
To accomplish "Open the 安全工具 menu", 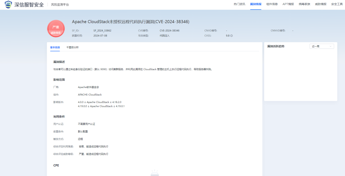I will (337, 4).
